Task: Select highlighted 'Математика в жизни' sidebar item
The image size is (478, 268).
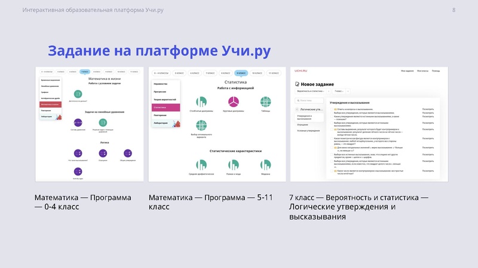Action: tap(51, 105)
